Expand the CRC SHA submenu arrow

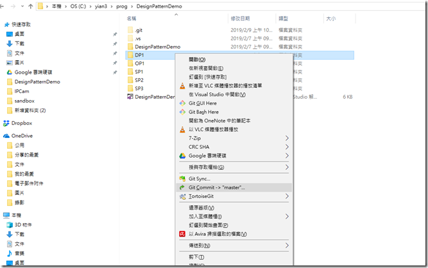point(287,147)
